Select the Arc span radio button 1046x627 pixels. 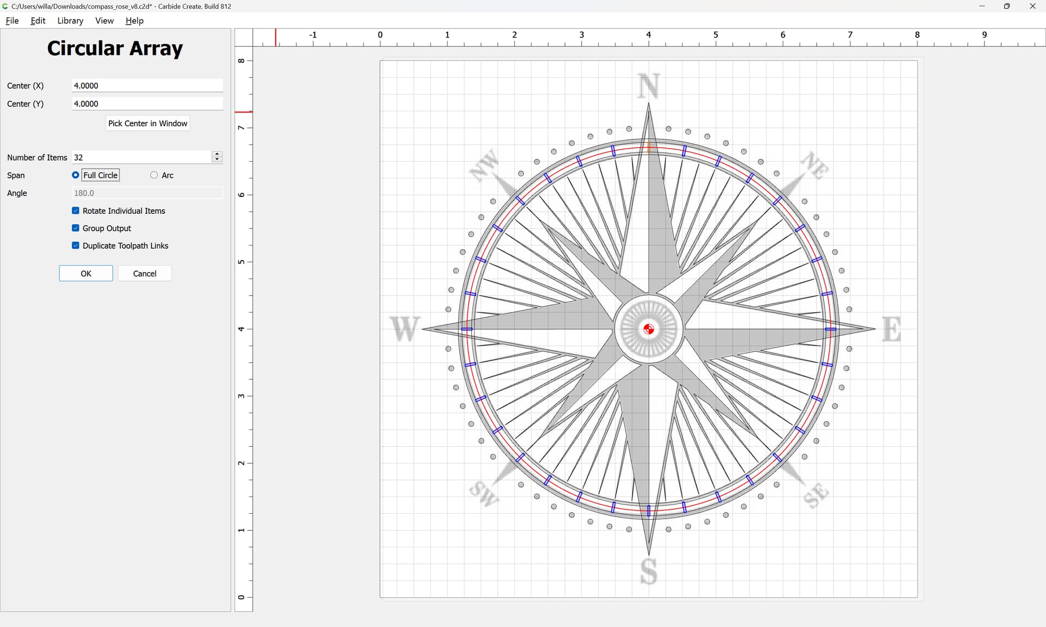tap(154, 175)
